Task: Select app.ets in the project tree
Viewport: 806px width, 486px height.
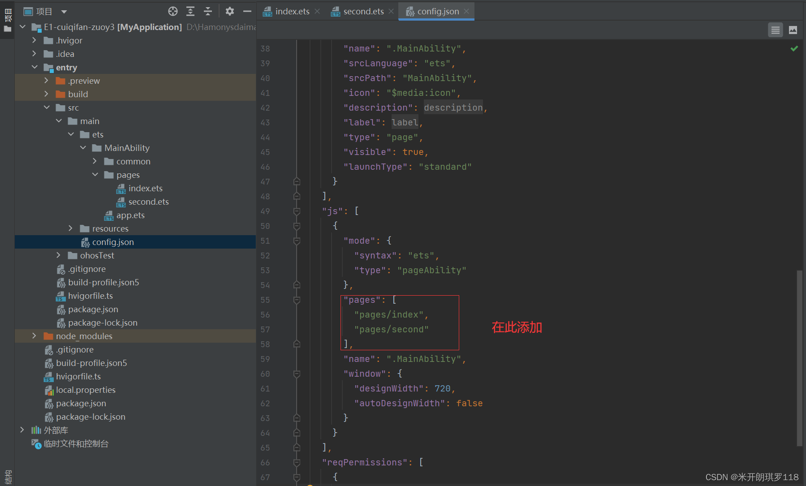Action: coord(130,215)
